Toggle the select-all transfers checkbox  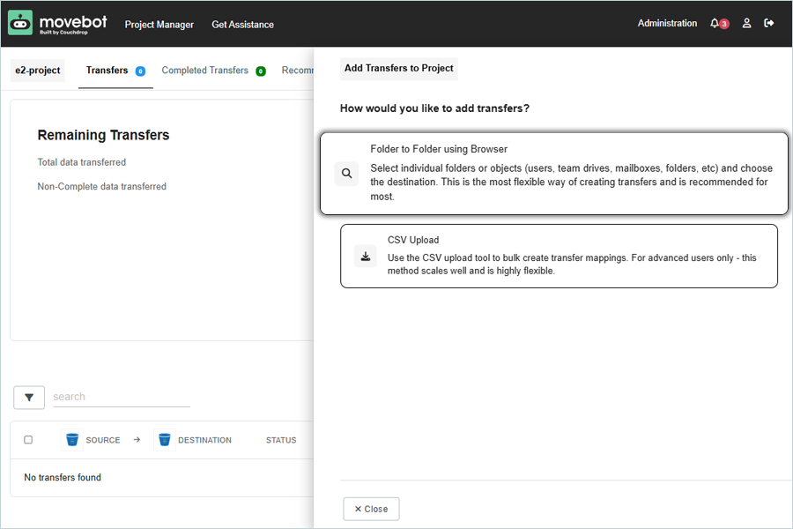[x=28, y=440]
